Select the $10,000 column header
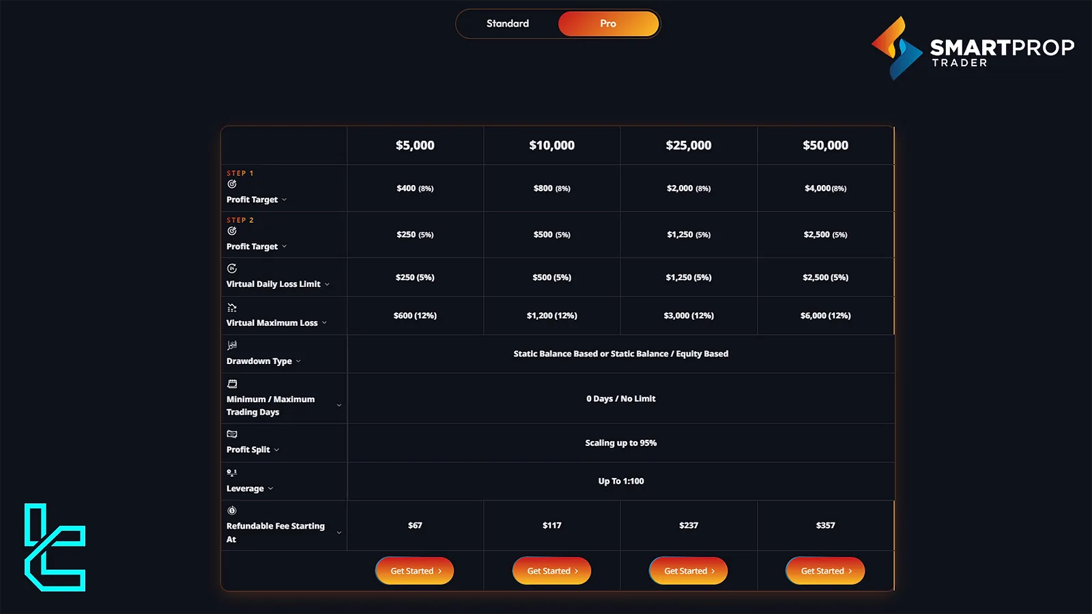 click(552, 145)
